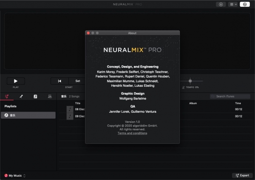Click the NEURALMIX PRO logo in About
The height and width of the screenshot is (180, 255).
point(132,50)
